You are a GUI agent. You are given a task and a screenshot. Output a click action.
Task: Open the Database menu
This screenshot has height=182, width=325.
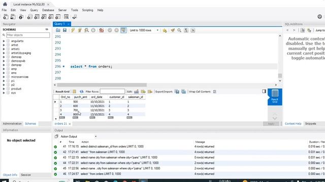tap(48, 10)
